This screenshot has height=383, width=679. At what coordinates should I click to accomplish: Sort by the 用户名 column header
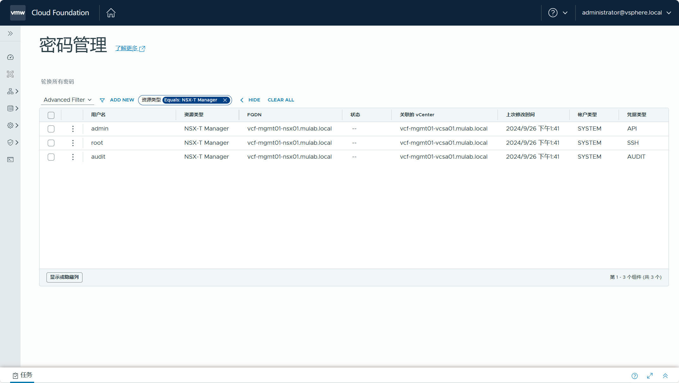(98, 115)
